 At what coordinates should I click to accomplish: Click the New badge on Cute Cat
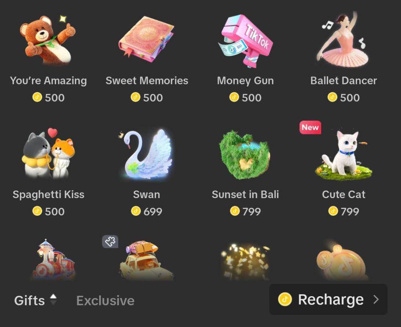click(310, 127)
